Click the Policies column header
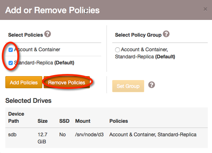 119,121
